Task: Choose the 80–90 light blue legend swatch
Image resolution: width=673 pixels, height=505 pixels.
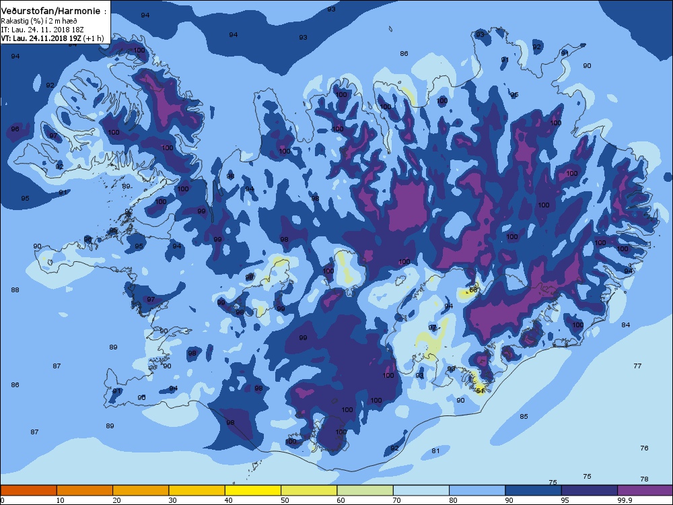Action: [x=477, y=490]
